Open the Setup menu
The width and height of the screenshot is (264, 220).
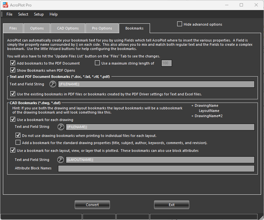click(x=39, y=14)
